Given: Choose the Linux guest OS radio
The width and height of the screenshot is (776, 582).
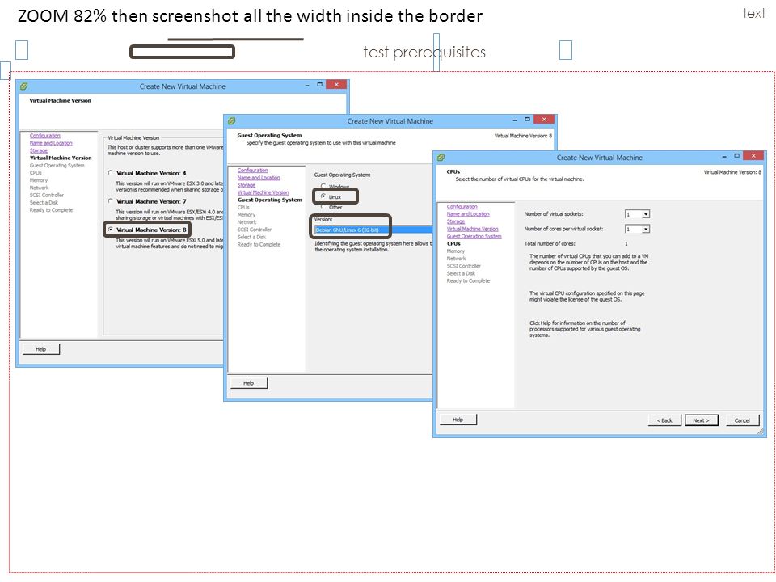Looking at the screenshot, I should 323,196.
